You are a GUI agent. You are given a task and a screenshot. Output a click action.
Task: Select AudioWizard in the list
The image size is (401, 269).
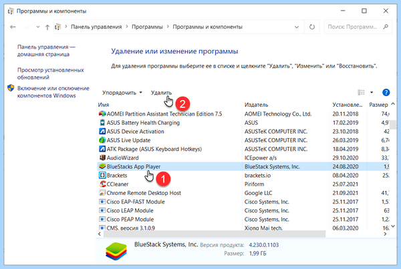pos(122,158)
